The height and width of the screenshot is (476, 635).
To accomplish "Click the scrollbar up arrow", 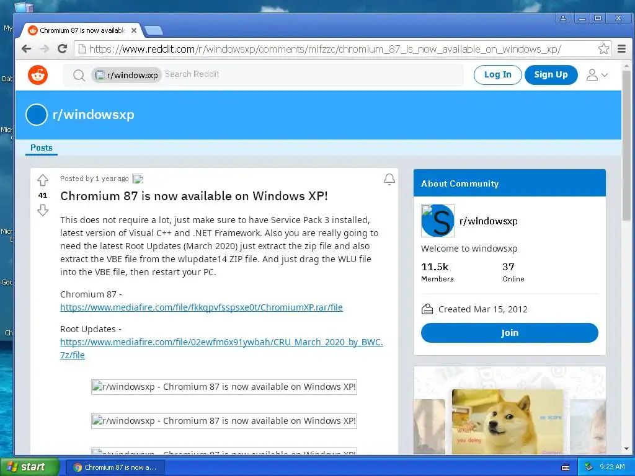I will point(626,66).
